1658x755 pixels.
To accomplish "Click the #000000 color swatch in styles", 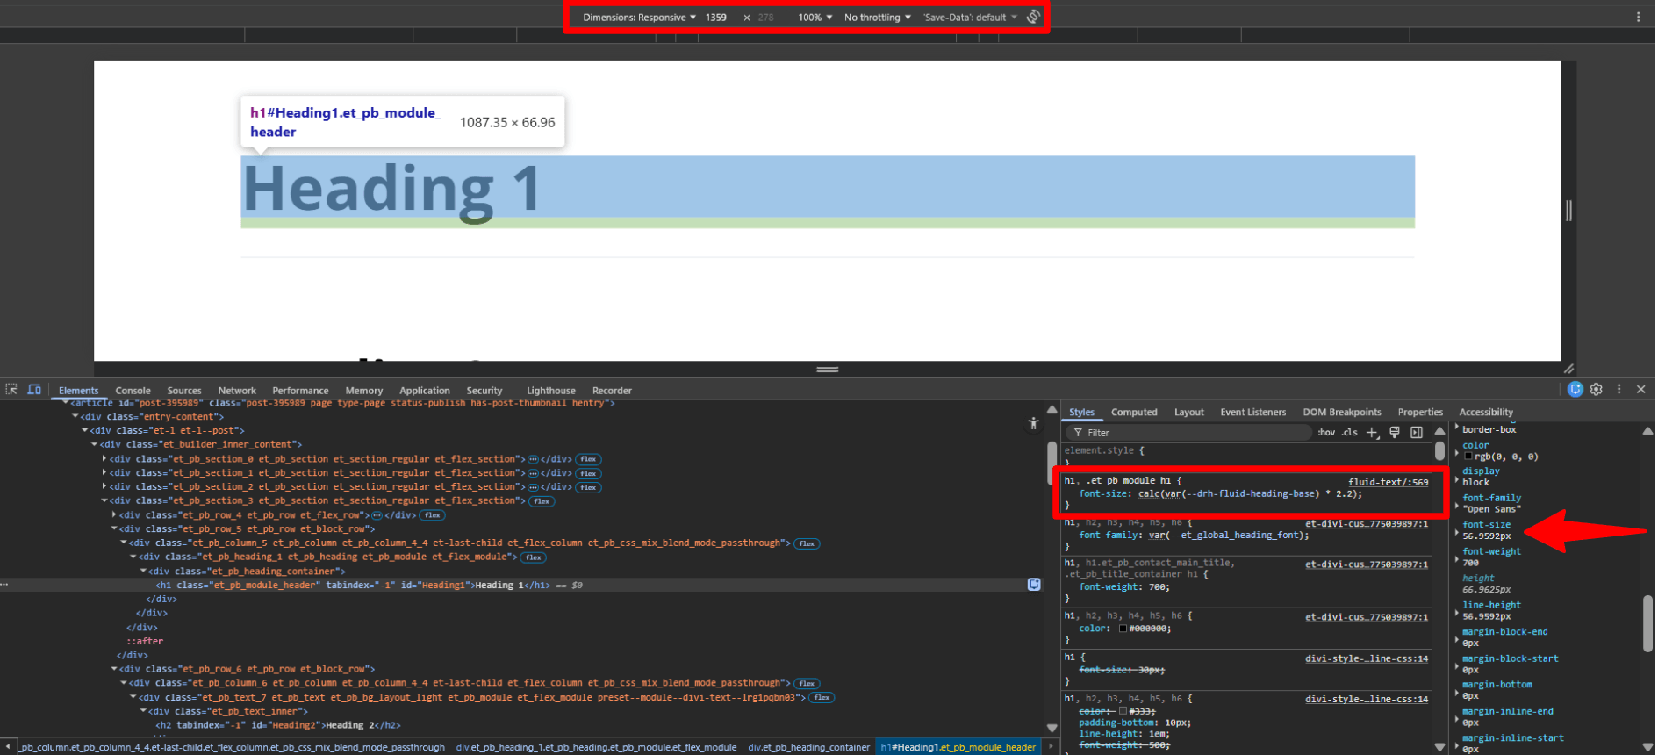I will click(1123, 629).
